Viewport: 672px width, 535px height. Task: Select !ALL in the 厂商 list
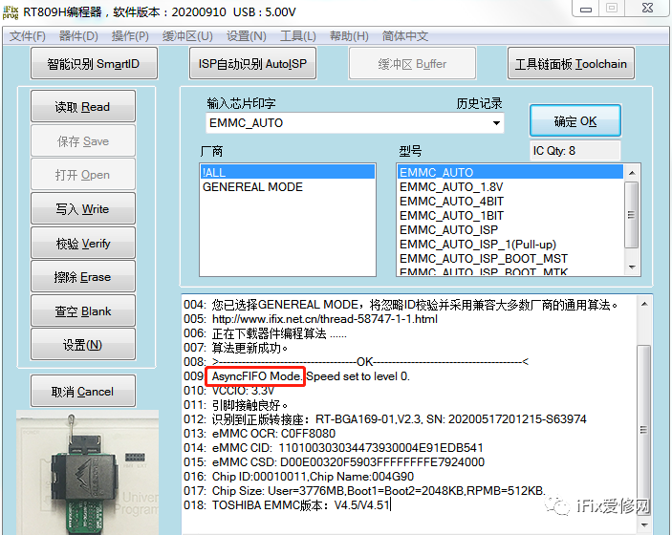(x=287, y=172)
